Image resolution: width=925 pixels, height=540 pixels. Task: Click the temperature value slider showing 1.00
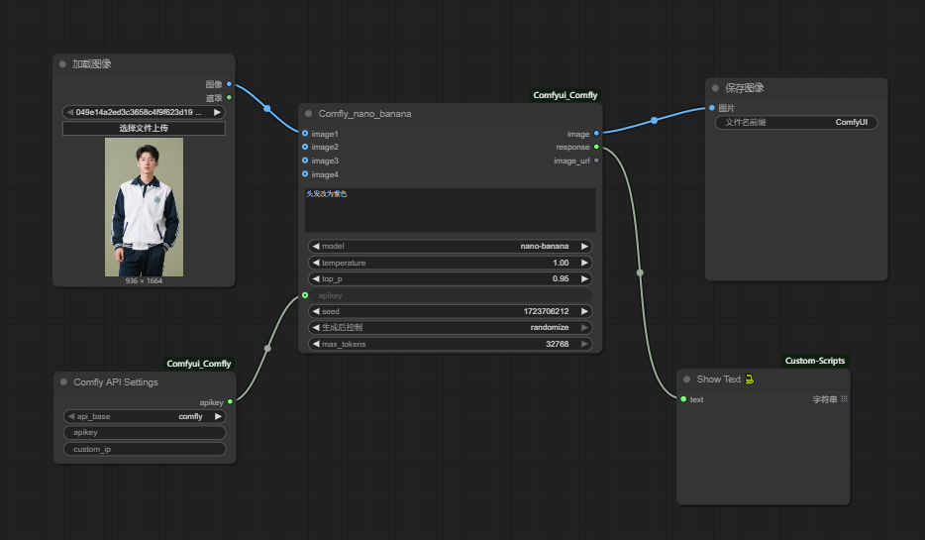click(x=450, y=263)
